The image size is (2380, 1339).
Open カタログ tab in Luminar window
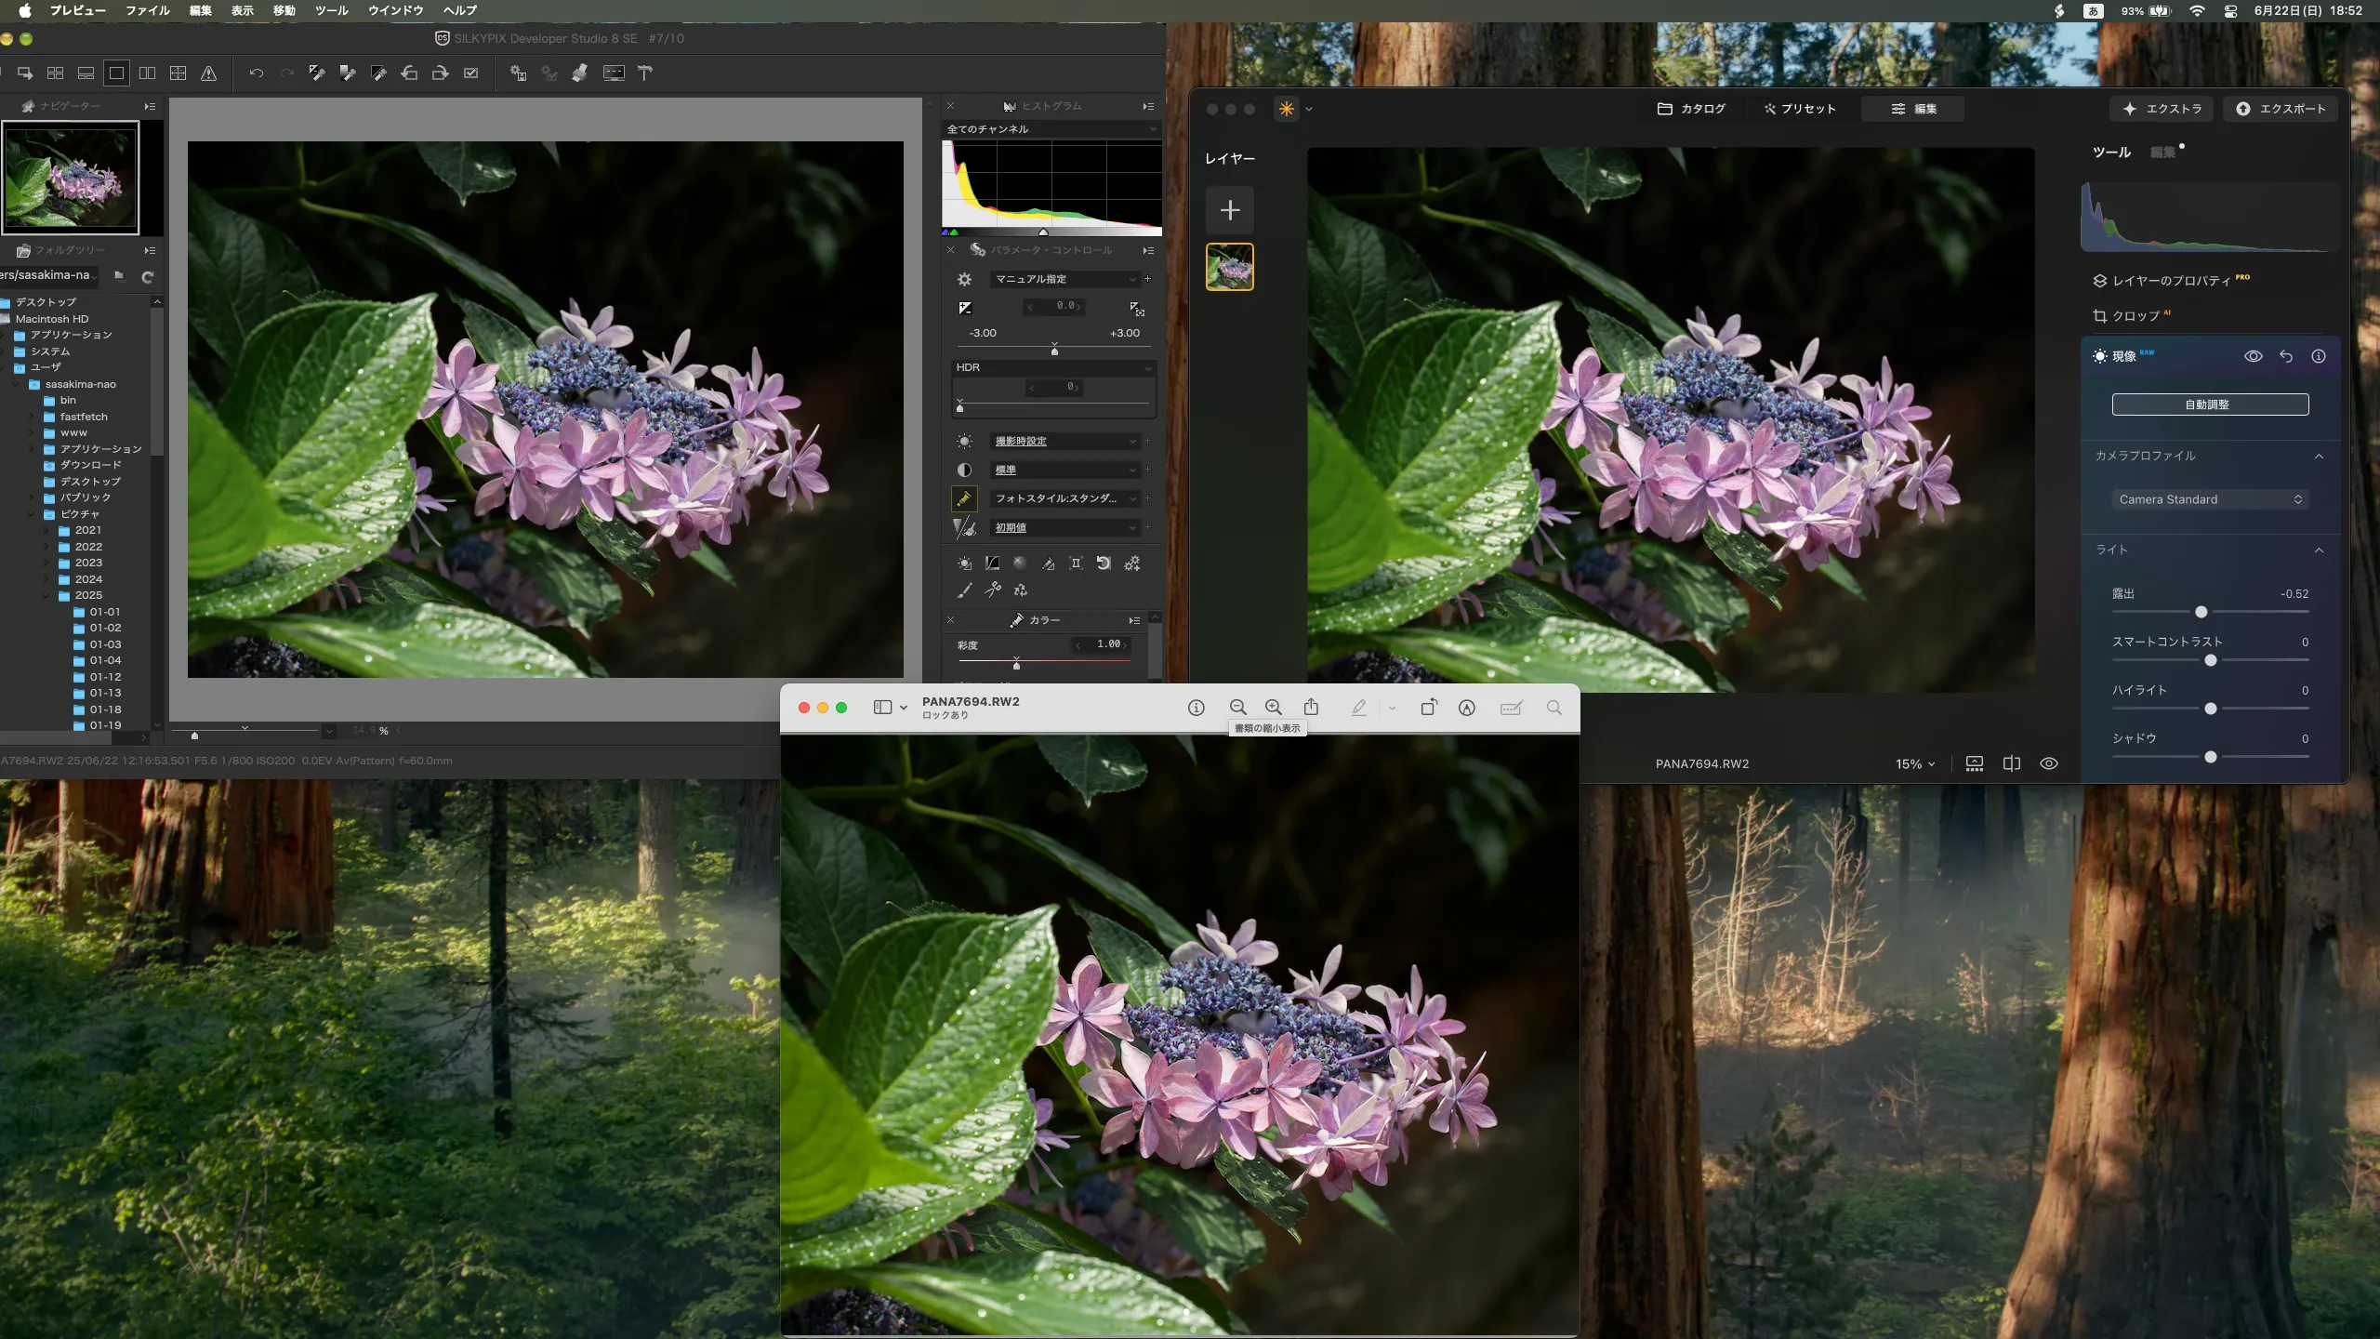[1691, 109]
